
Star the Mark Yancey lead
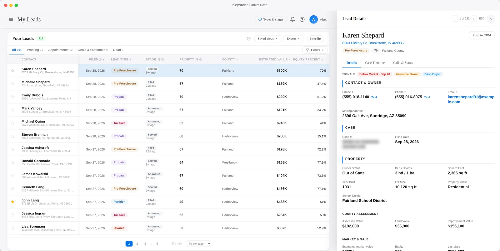(x=13, y=110)
